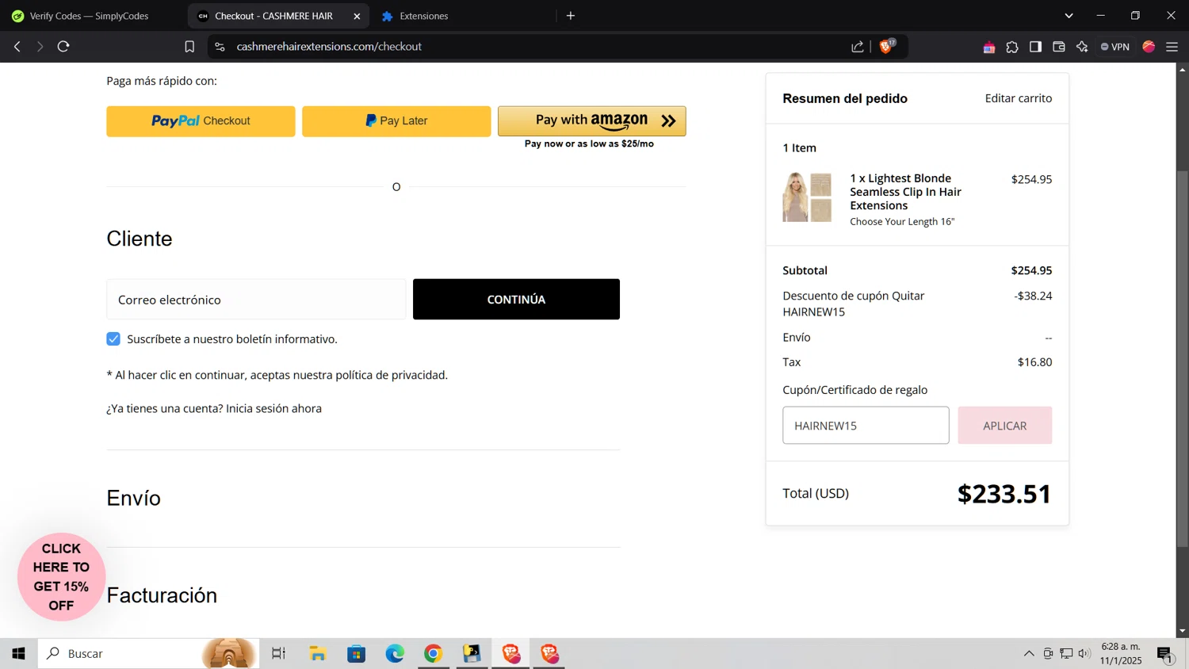Expand the tab search dropdown arrow

[x=1069, y=16]
